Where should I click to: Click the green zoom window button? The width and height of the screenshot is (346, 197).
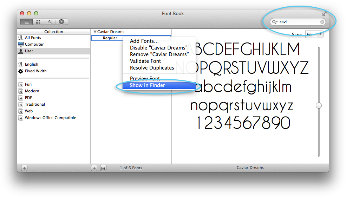pyautogui.click(x=36, y=13)
